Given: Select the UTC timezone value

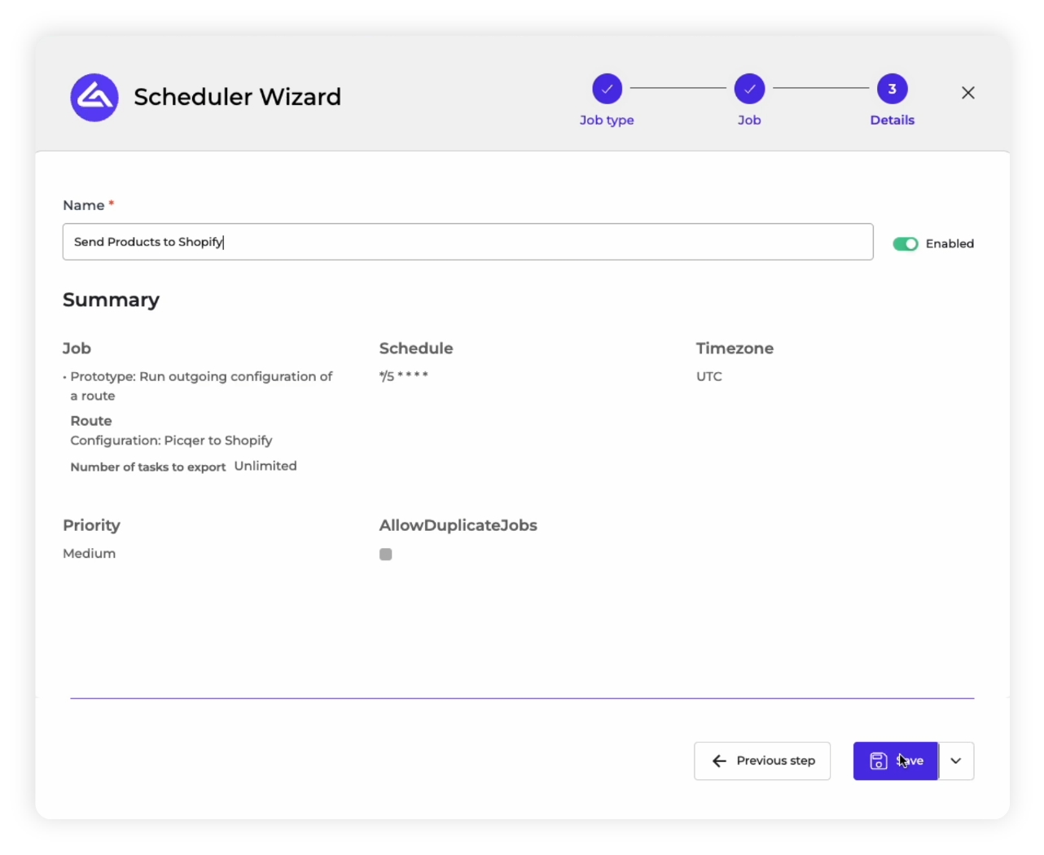Looking at the screenshot, I should [x=709, y=376].
